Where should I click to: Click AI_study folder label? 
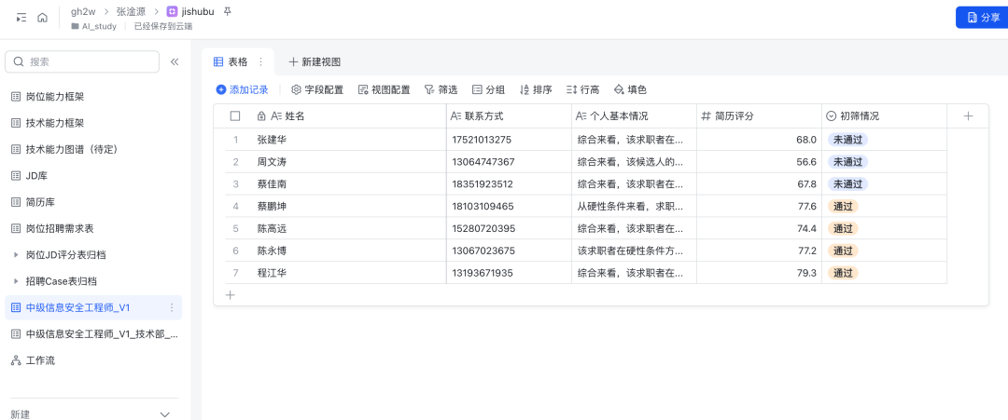click(99, 26)
